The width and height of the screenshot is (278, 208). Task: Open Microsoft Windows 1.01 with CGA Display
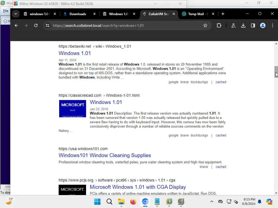[x=138, y=187]
